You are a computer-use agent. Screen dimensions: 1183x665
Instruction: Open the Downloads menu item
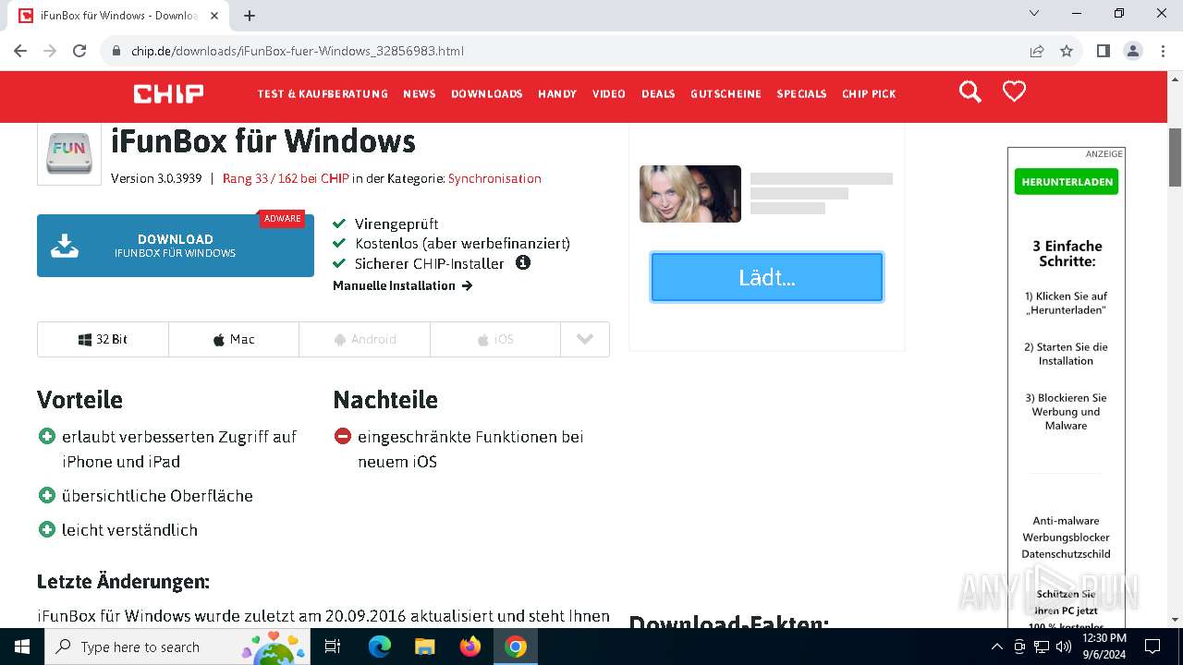(x=487, y=94)
